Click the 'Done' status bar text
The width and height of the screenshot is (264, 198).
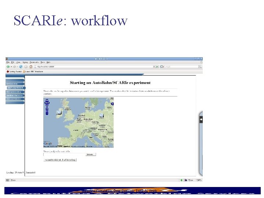tap(13, 180)
